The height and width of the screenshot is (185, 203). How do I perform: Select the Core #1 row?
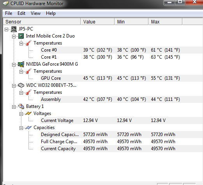(122, 57)
